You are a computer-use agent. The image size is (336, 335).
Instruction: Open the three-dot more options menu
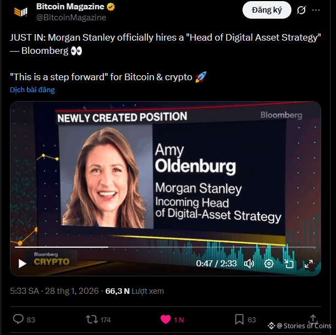(316, 10)
